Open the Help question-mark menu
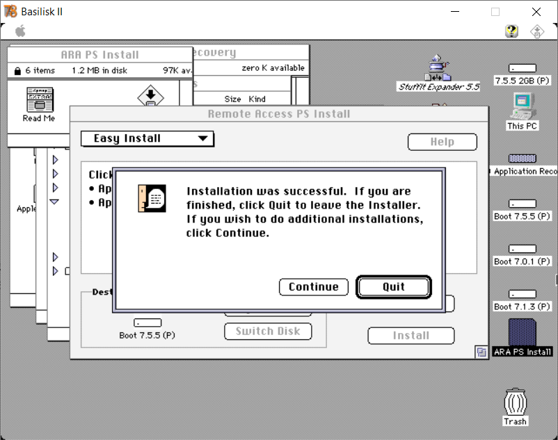Screen dimensions: 558x440 (511, 31)
